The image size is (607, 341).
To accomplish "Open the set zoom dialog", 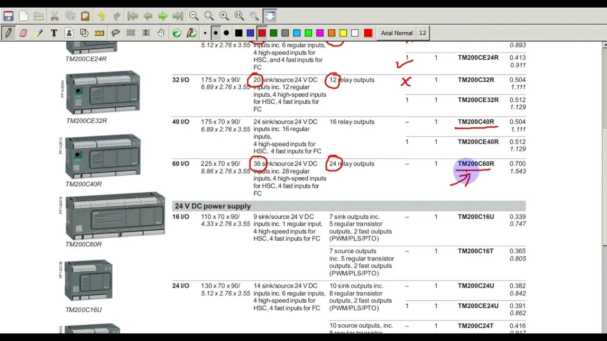I will click(x=254, y=16).
